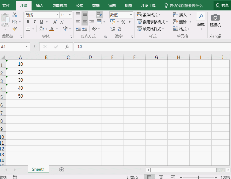Click the Cut scissors icon
This screenshot has height=179, width=231.
[x=15, y=15]
